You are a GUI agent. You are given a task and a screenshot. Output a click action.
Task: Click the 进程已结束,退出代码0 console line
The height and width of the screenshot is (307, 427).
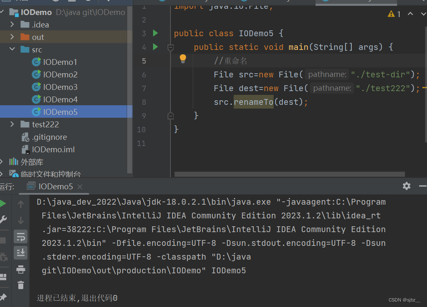tap(77, 298)
